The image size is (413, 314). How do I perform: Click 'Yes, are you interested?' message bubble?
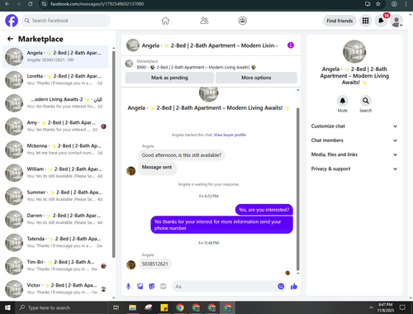click(264, 210)
